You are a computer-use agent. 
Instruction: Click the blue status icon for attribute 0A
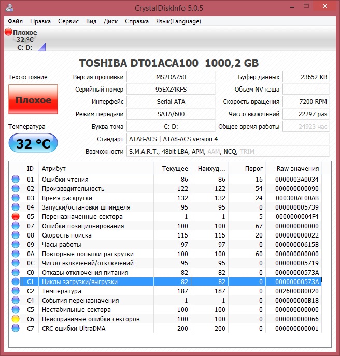16,254
